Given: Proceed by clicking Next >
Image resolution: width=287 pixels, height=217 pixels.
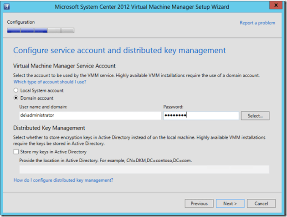Looking at the screenshot, I should pos(230,203).
